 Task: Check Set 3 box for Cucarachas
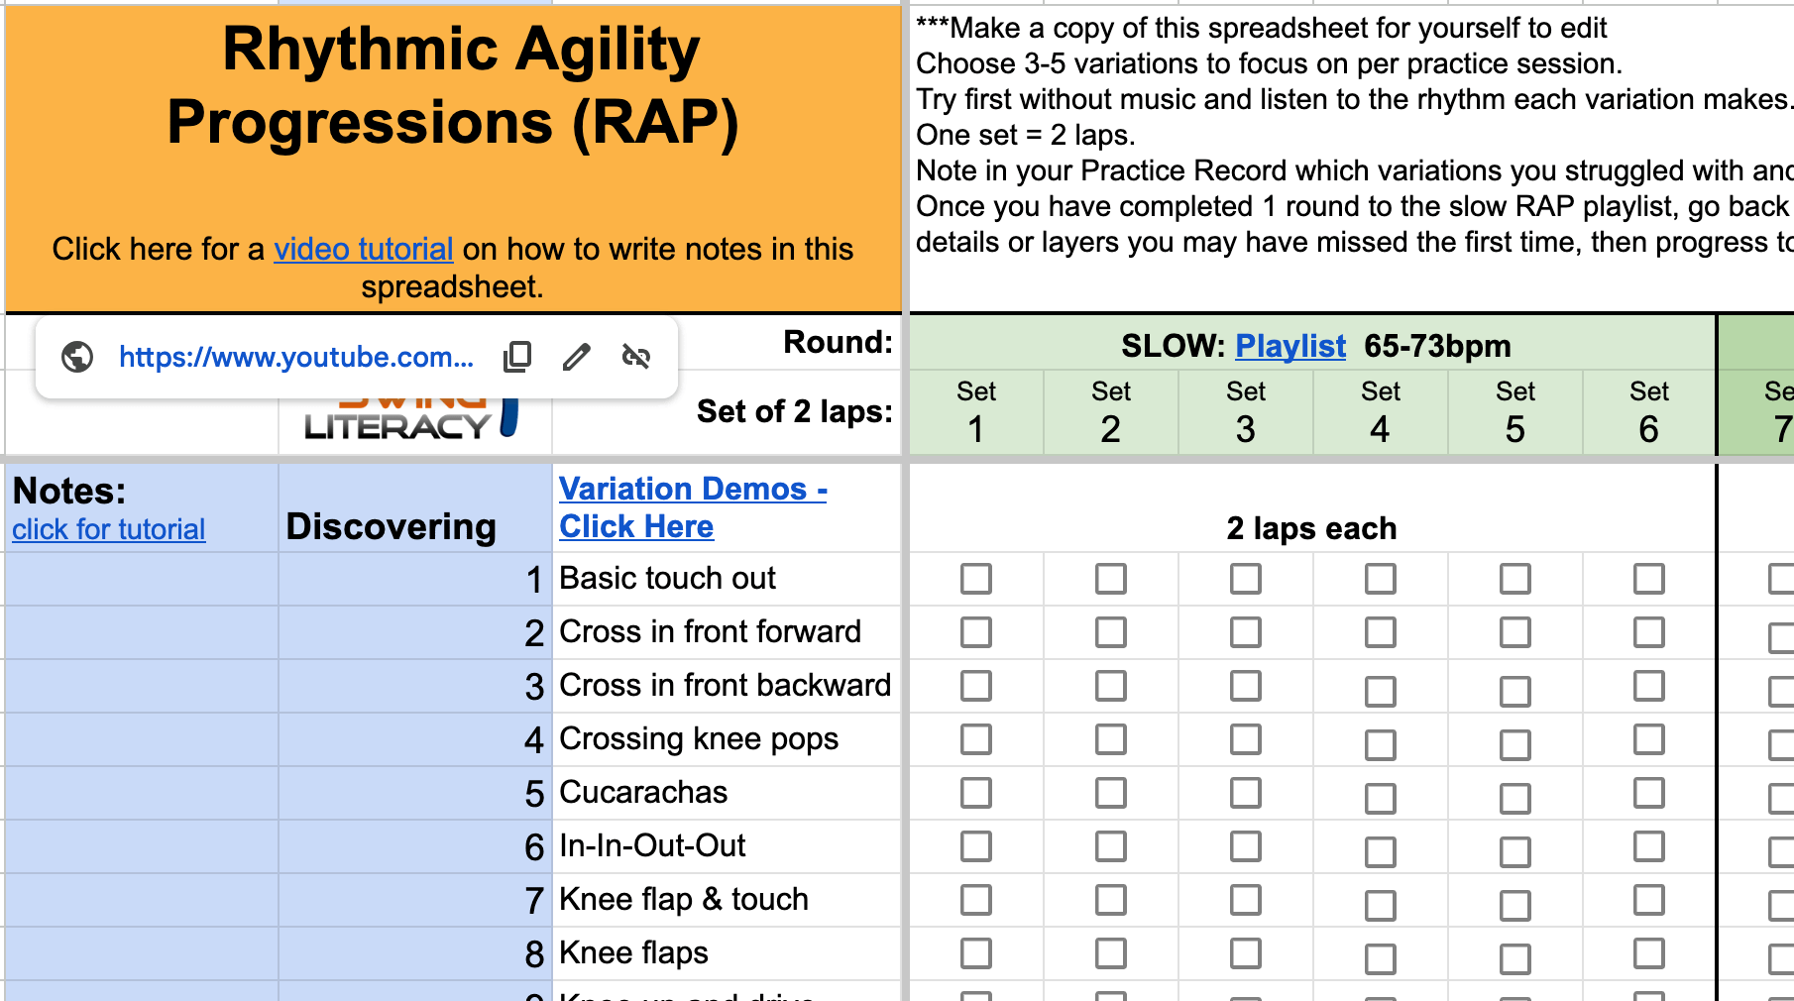[x=1245, y=793]
